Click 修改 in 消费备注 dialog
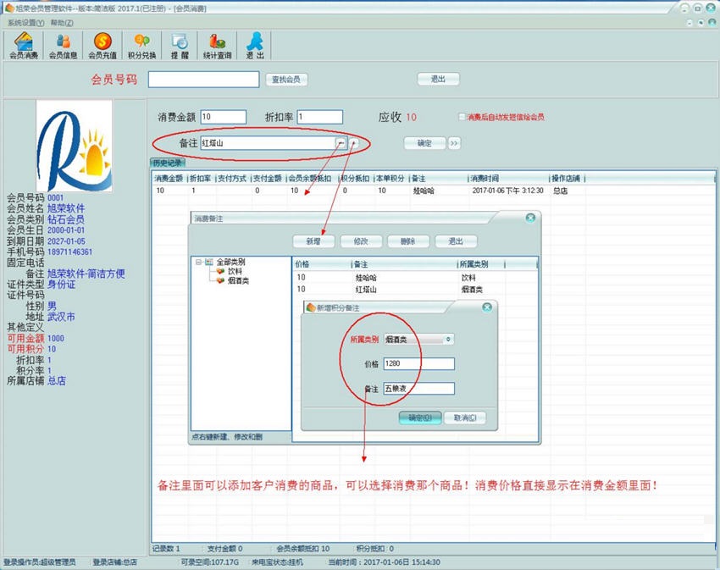Image resolution: width=720 pixels, height=570 pixels. click(361, 241)
